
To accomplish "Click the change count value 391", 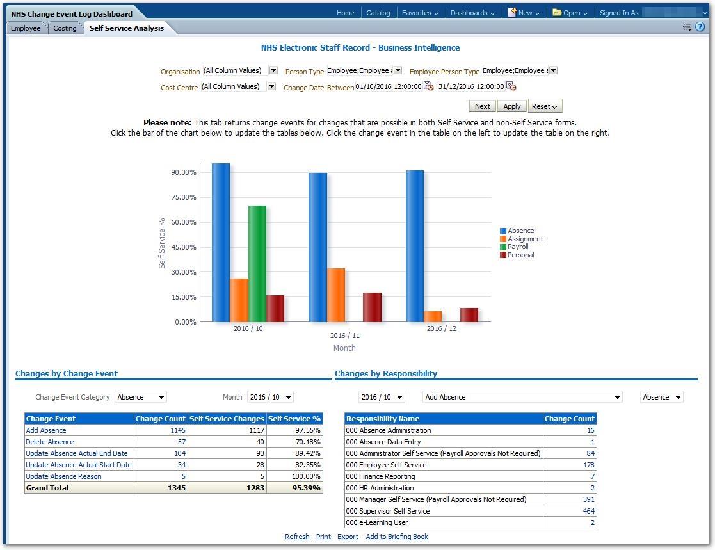I will point(588,500).
